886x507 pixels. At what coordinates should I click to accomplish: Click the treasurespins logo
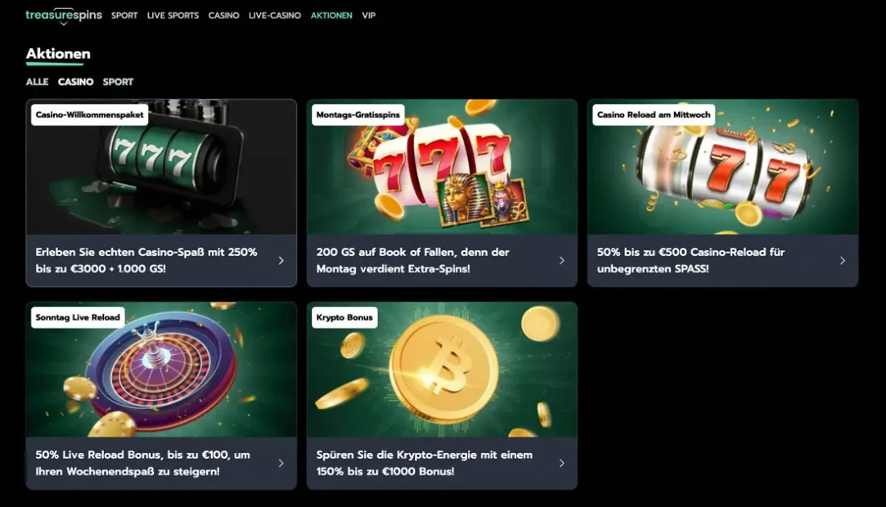64,16
